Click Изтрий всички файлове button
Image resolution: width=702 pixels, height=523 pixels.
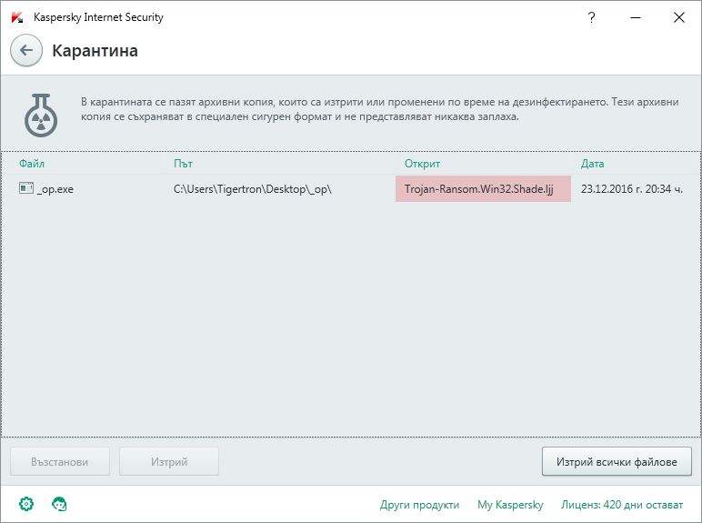point(617,461)
